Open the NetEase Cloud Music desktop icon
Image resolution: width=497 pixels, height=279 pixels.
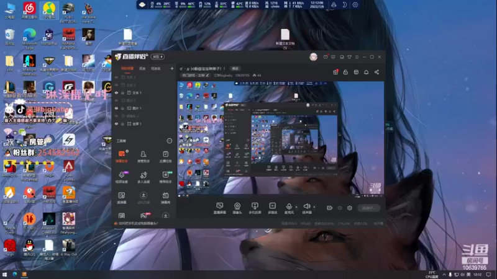(x=29, y=10)
